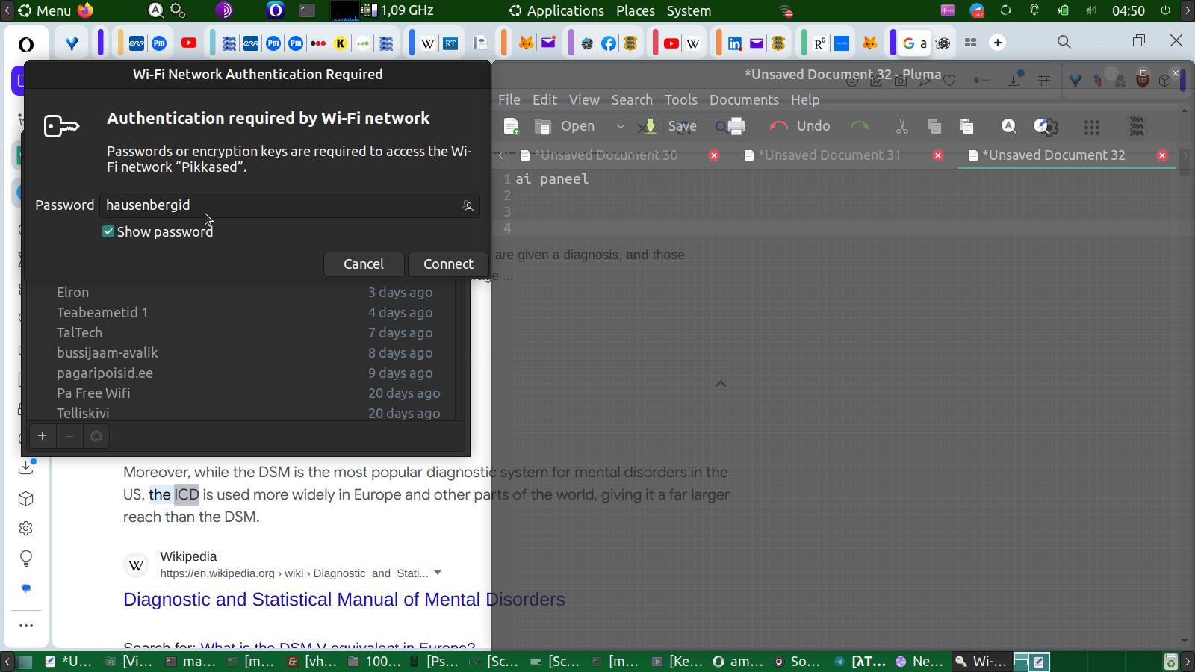Click the Wi-Fi password input field
Screen dimensions: 1195x672
[290, 205]
